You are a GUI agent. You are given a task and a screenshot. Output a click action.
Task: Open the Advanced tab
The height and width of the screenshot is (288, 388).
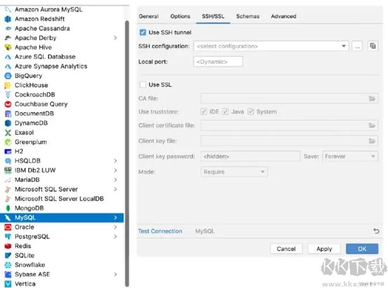click(284, 16)
